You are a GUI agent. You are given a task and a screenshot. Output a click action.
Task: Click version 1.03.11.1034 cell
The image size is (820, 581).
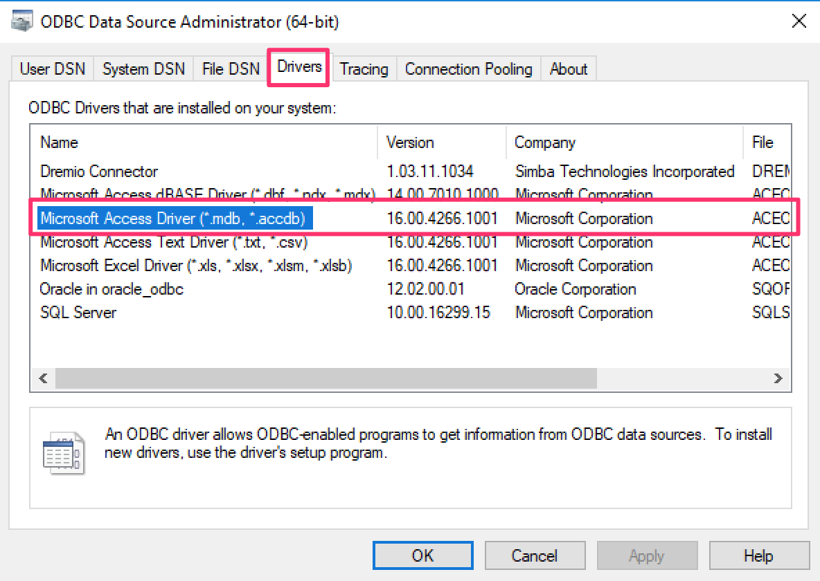[430, 172]
